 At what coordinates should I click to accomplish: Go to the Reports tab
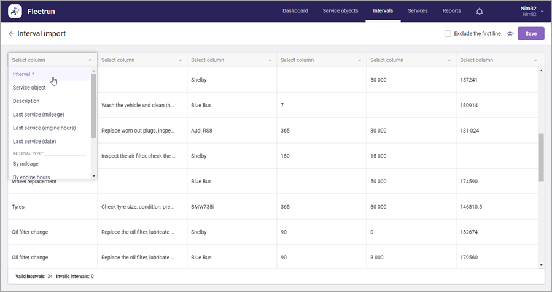coord(451,11)
